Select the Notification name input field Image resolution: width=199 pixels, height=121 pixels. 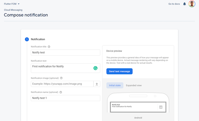[65, 98]
